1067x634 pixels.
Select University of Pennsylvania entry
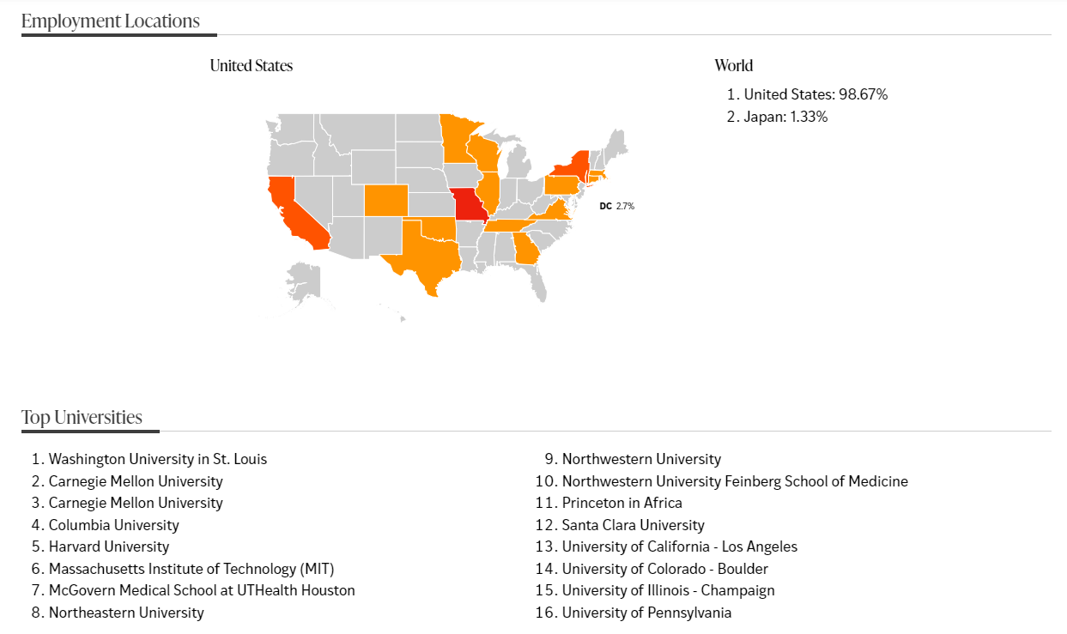coord(647,613)
